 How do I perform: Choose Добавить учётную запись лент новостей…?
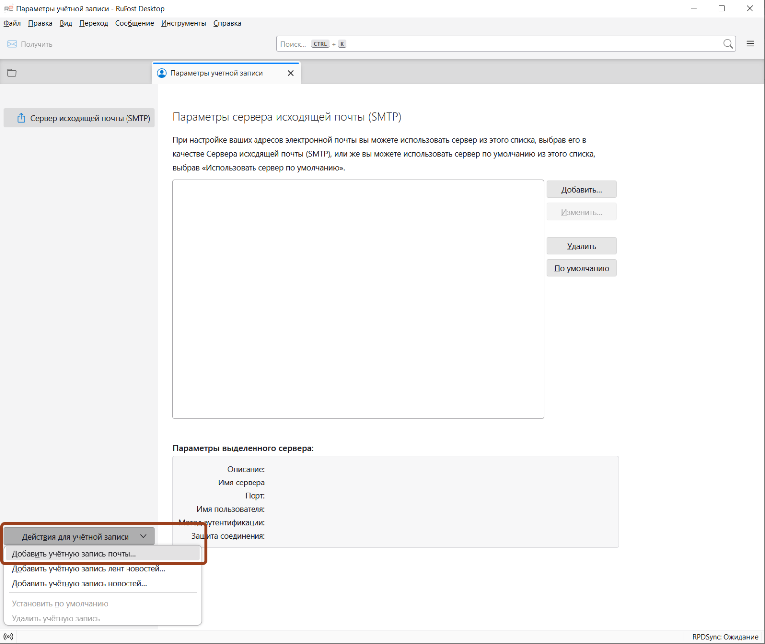[x=89, y=569]
